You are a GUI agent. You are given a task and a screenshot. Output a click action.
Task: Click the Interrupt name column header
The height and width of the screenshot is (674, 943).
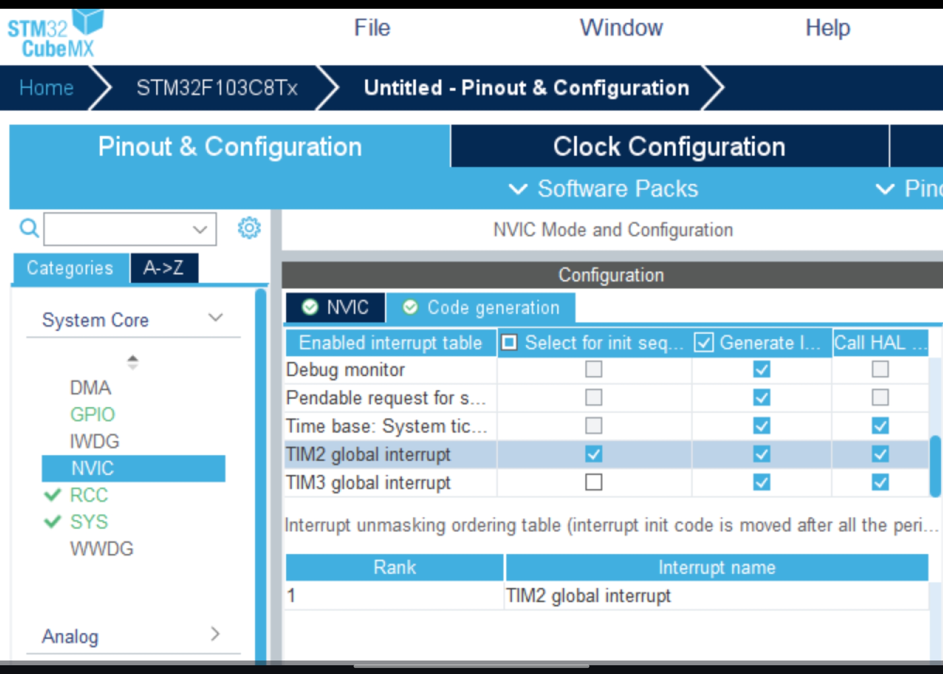[717, 567]
